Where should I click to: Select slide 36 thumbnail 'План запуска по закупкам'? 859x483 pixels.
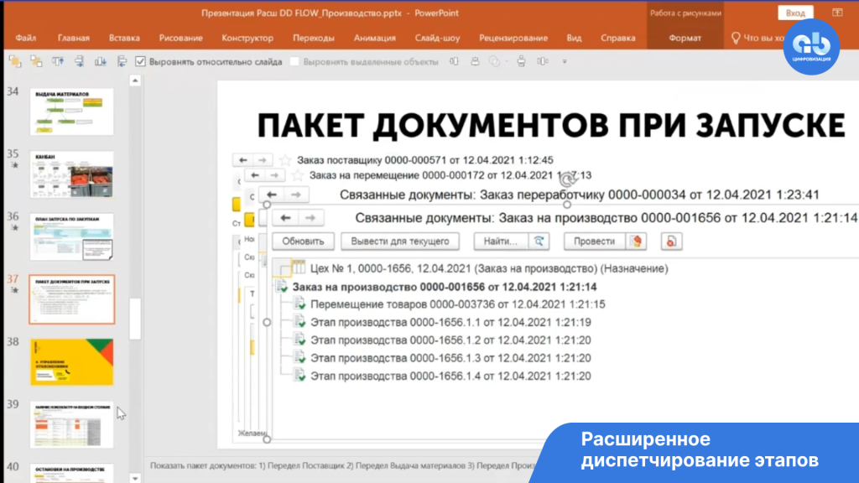tap(72, 237)
